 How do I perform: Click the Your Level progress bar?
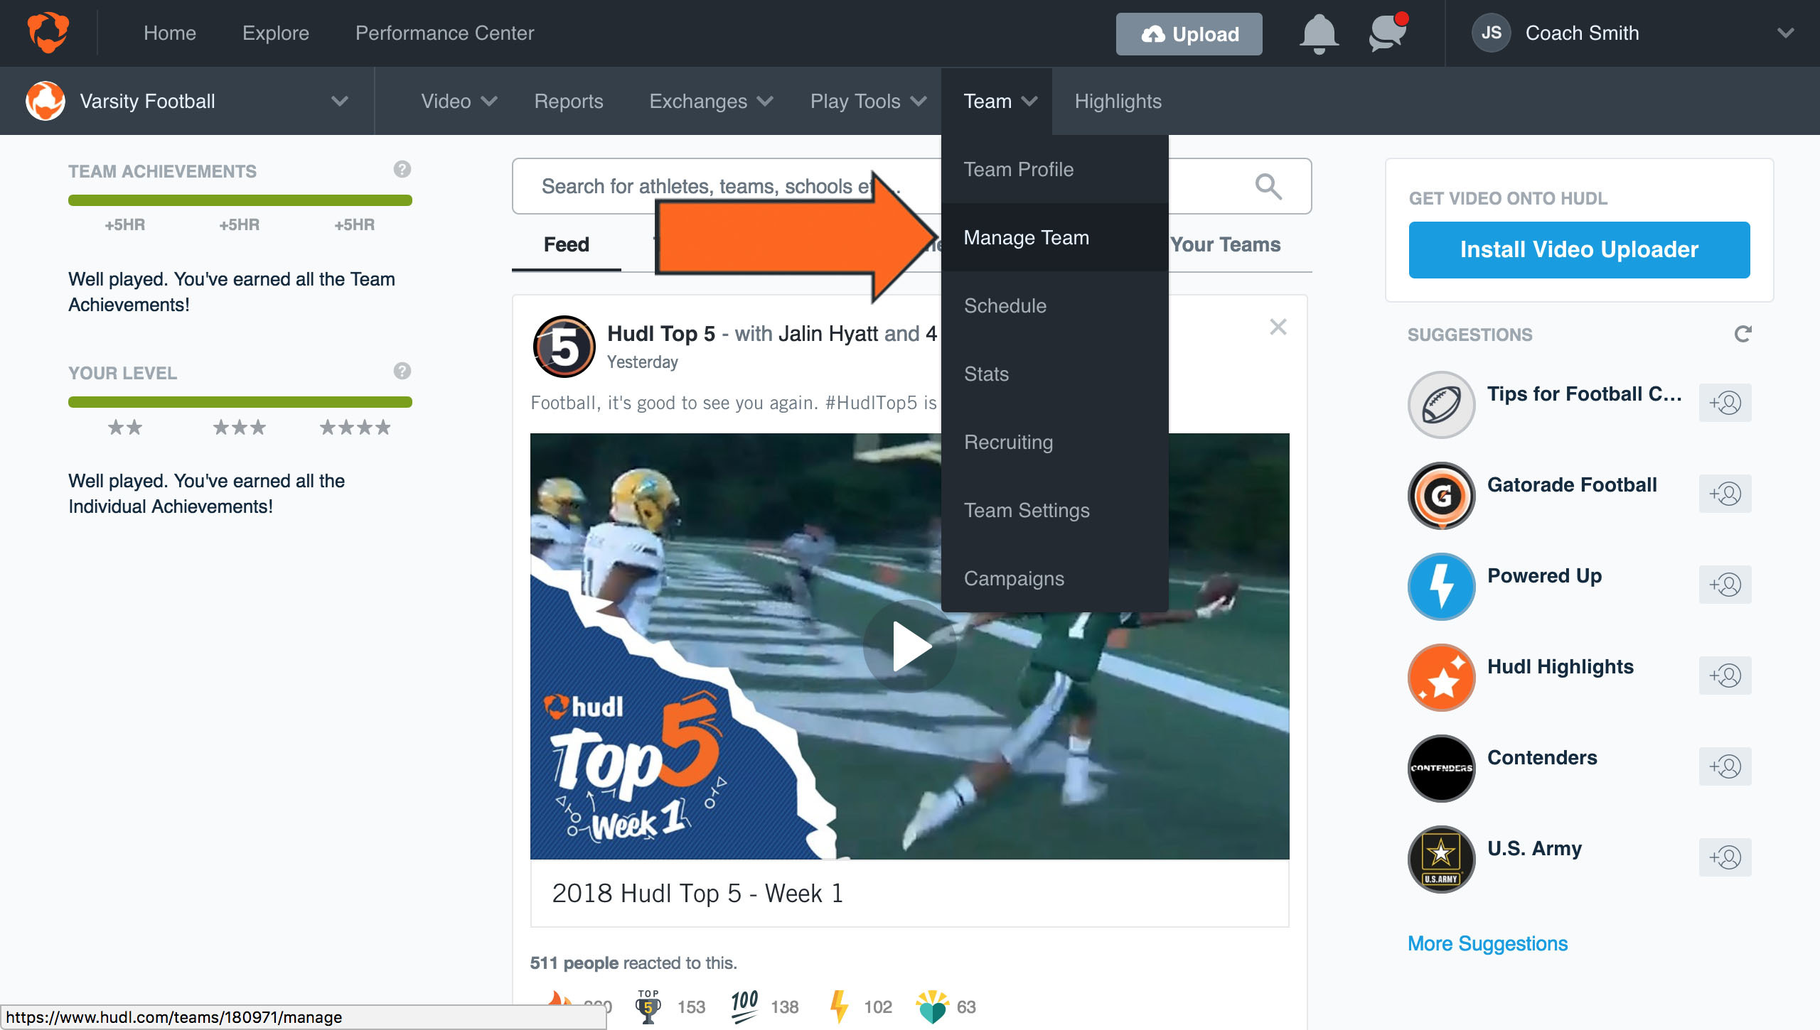240,402
